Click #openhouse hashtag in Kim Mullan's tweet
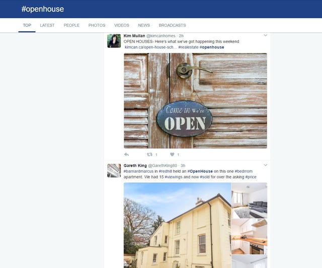Viewport: 322px width, 268px height. (212, 47)
